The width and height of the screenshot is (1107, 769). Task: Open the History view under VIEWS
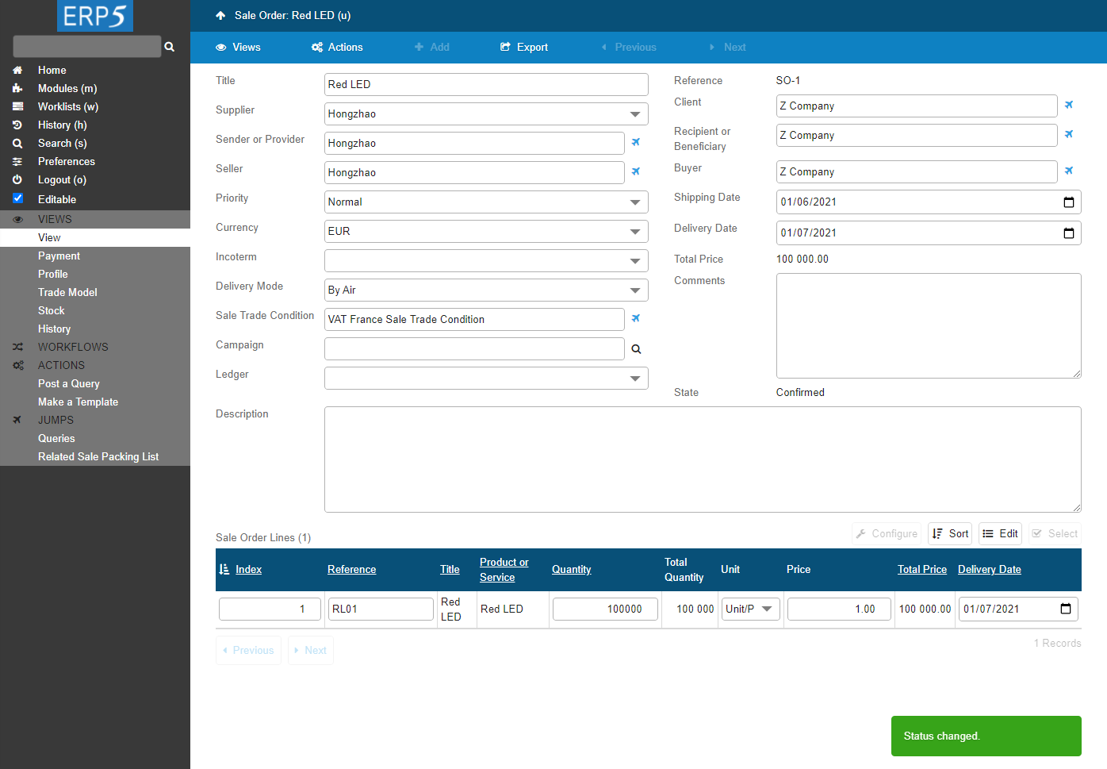tap(54, 329)
